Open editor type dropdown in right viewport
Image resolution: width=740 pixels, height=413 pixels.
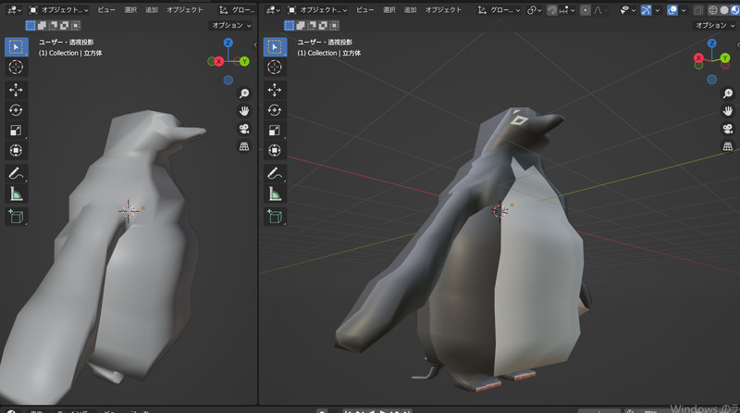[273, 10]
